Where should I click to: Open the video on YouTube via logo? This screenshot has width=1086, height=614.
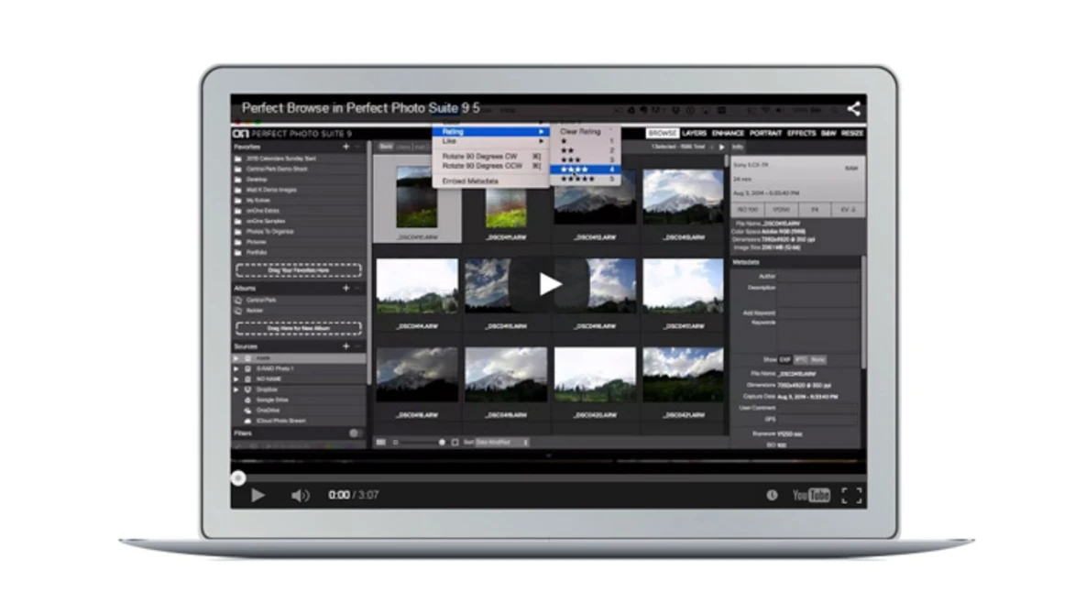[x=811, y=495]
